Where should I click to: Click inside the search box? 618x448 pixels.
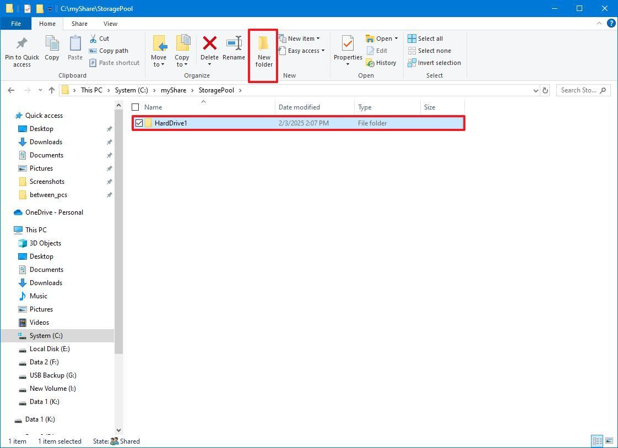578,90
